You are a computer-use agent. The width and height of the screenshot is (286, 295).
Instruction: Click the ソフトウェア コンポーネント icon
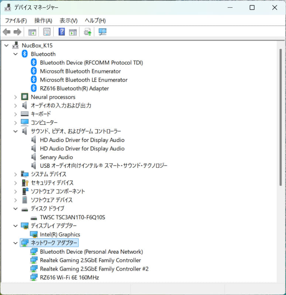25,191
